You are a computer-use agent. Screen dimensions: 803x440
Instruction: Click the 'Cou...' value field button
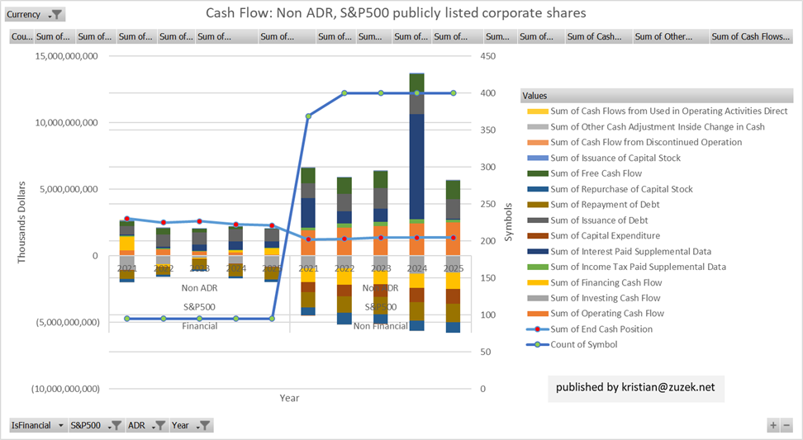click(x=21, y=36)
